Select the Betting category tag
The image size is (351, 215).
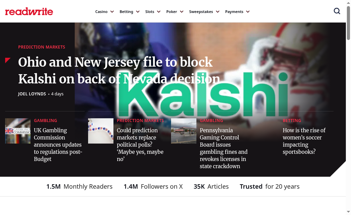292,120
